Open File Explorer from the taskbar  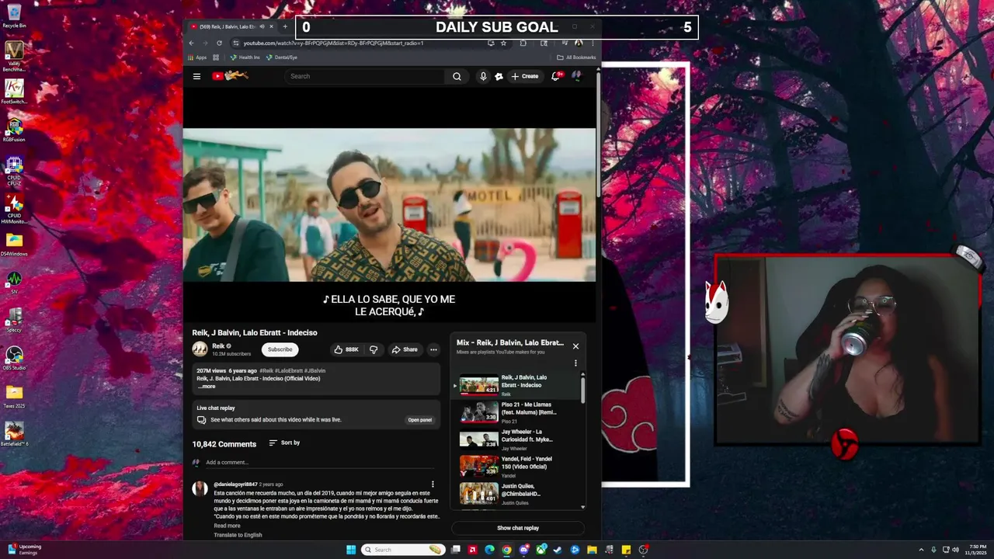(x=592, y=550)
